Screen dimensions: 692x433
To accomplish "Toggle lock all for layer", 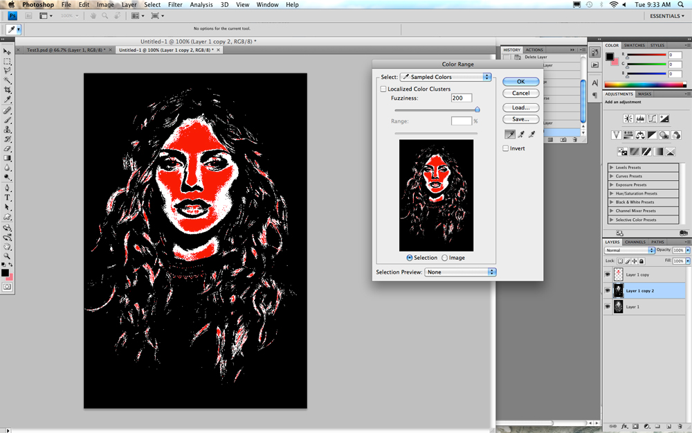I will 641,261.
